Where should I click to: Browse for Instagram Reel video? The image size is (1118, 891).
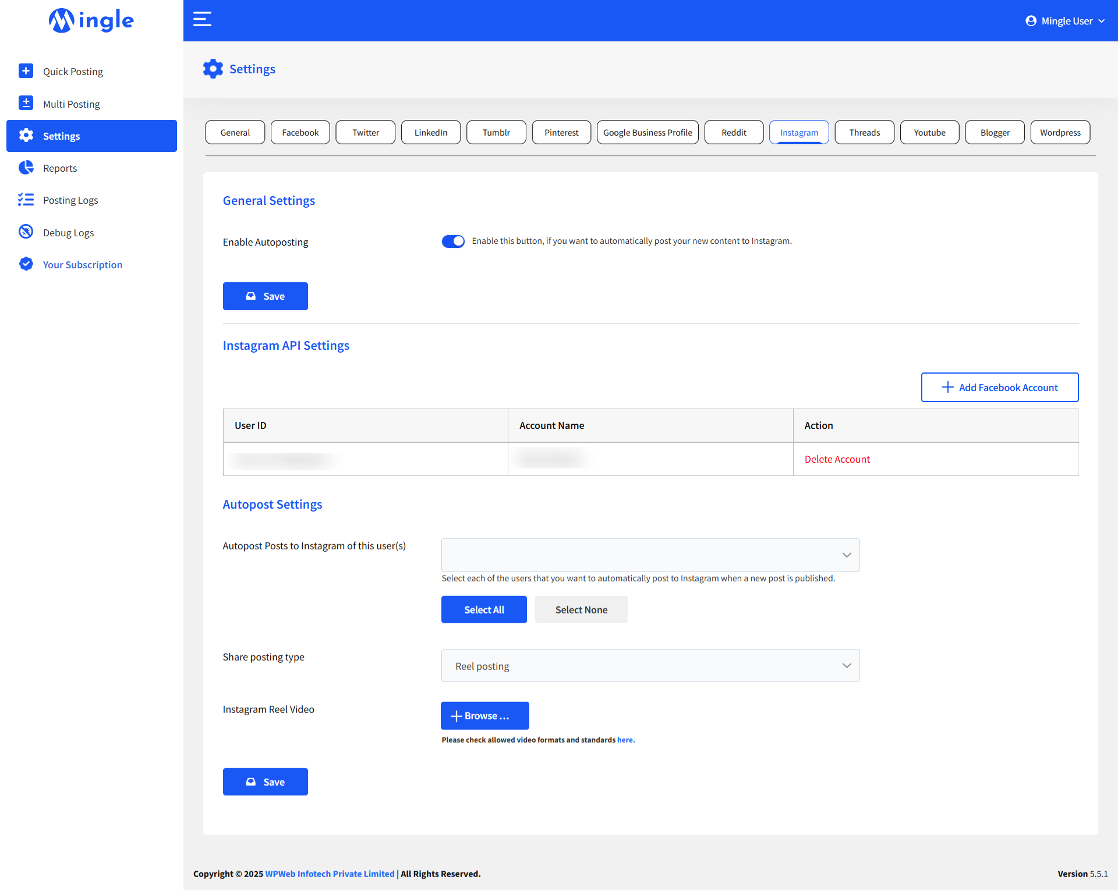[485, 715]
